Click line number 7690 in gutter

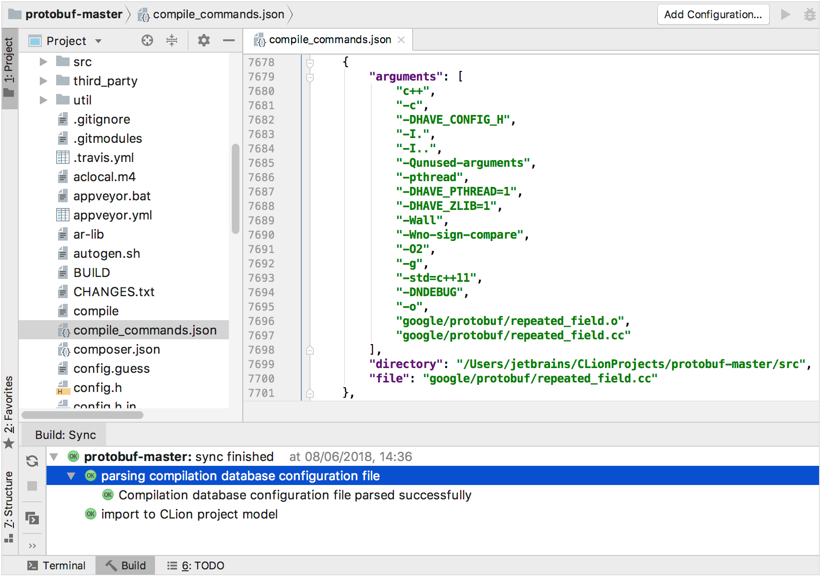pyautogui.click(x=262, y=235)
